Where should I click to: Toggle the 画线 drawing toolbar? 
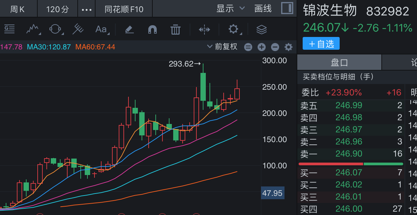[x=263, y=8]
